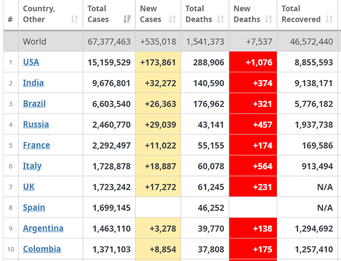Open the Italy country link
The image size is (341, 261).
[32, 166]
